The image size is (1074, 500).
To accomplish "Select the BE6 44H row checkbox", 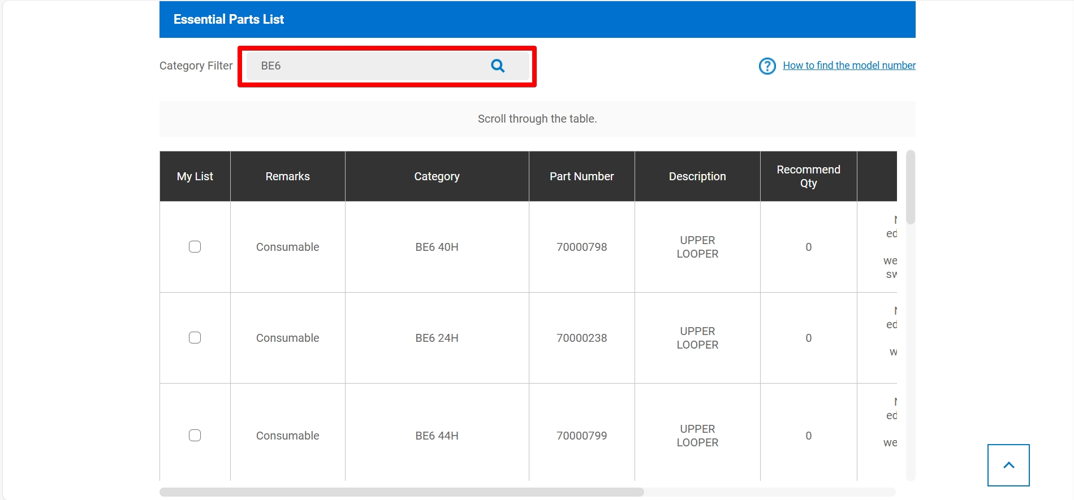I will [195, 436].
